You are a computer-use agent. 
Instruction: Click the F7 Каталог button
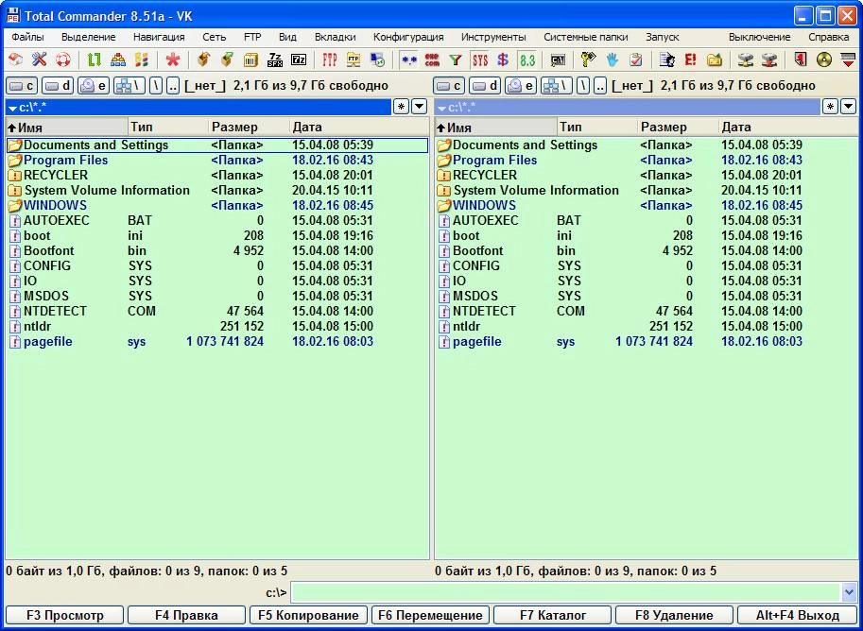pyautogui.click(x=553, y=615)
